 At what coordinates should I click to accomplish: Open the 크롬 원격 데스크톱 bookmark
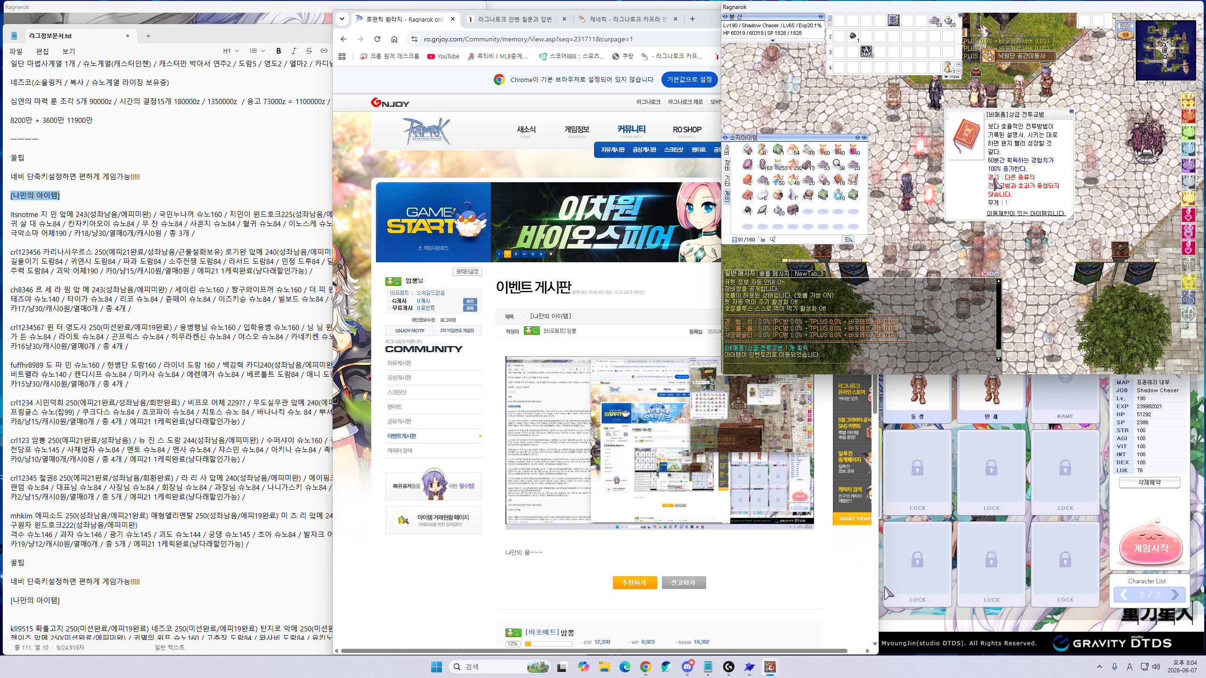[x=390, y=56]
